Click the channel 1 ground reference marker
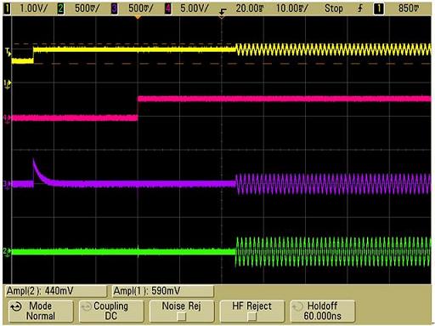The width and height of the screenshot is (435, 326). click(x=7, y=84)
